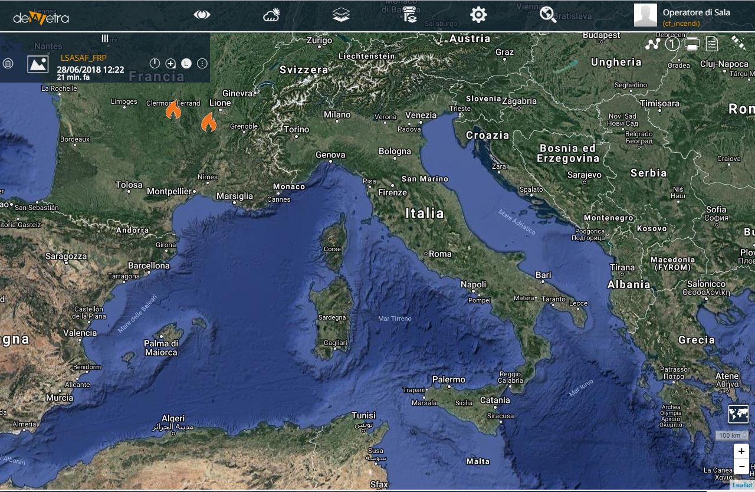This screenshot has height=492, width=755.
Task: Open the basemap selector world icon
Action: point(738,414)
